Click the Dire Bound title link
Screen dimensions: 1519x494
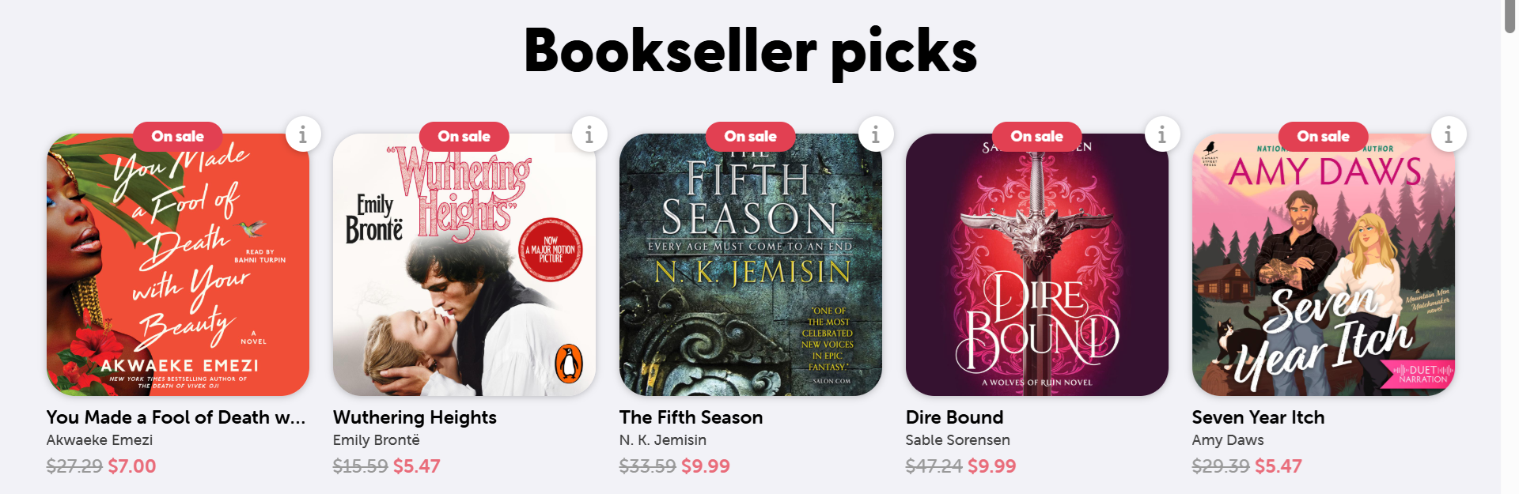click(x=954, y=417)
